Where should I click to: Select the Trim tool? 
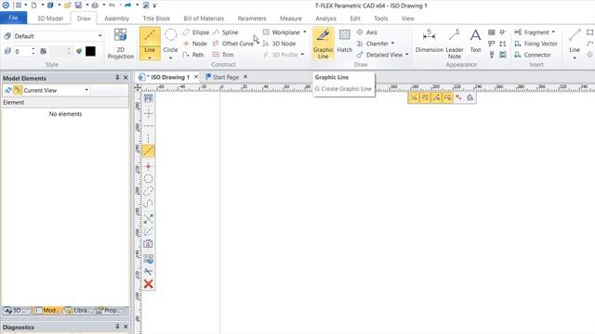pos(223,55)
